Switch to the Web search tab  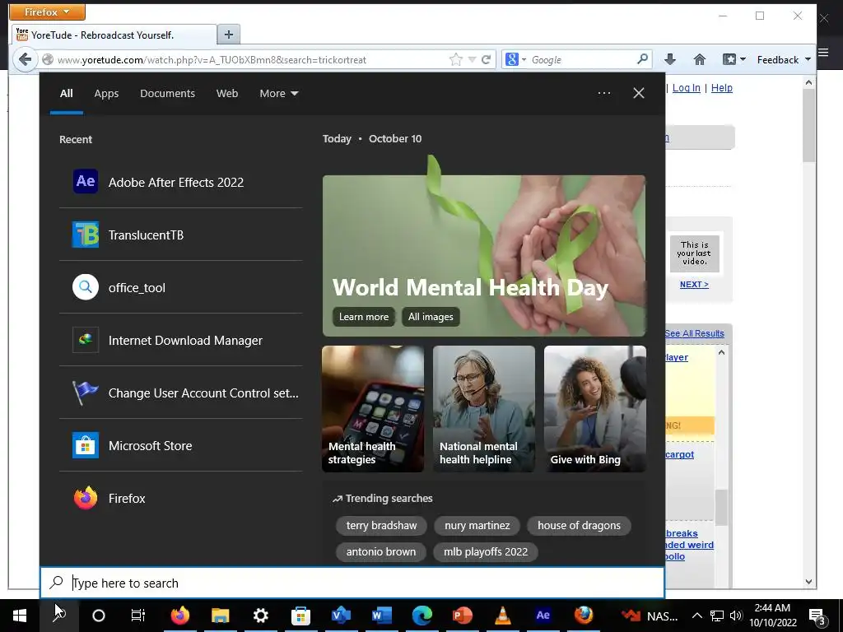(227, 94)
